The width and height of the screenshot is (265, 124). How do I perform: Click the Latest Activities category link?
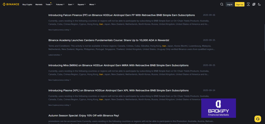(55, 55)
